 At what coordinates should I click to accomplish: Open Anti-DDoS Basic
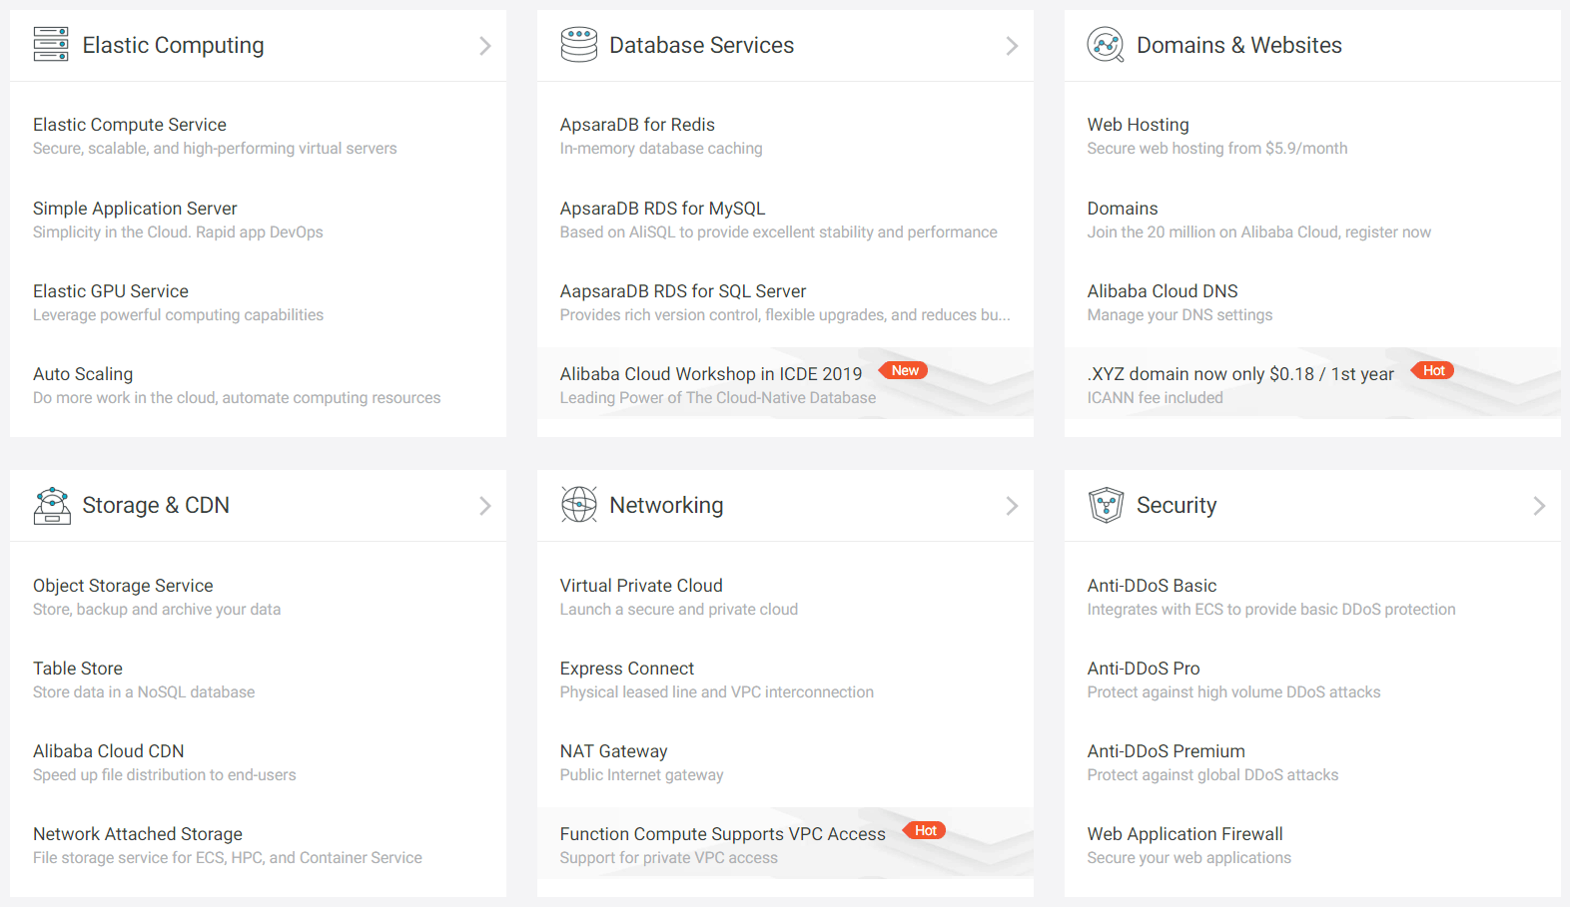pos(1152,586)
